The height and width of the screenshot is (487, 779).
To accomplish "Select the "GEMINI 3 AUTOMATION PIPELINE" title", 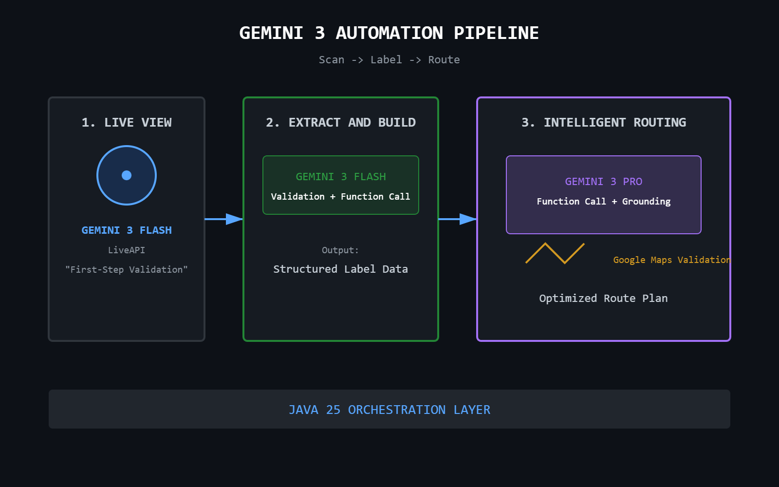I will [x=389, y=33].
